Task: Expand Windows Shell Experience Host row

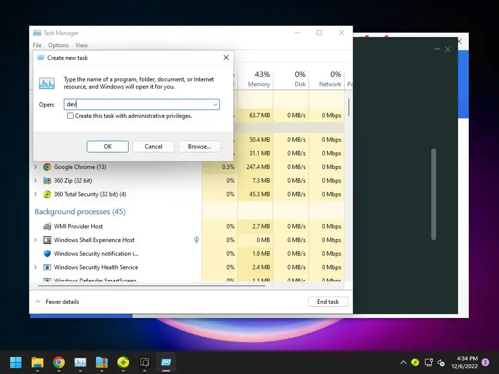Action: (36, 240)
